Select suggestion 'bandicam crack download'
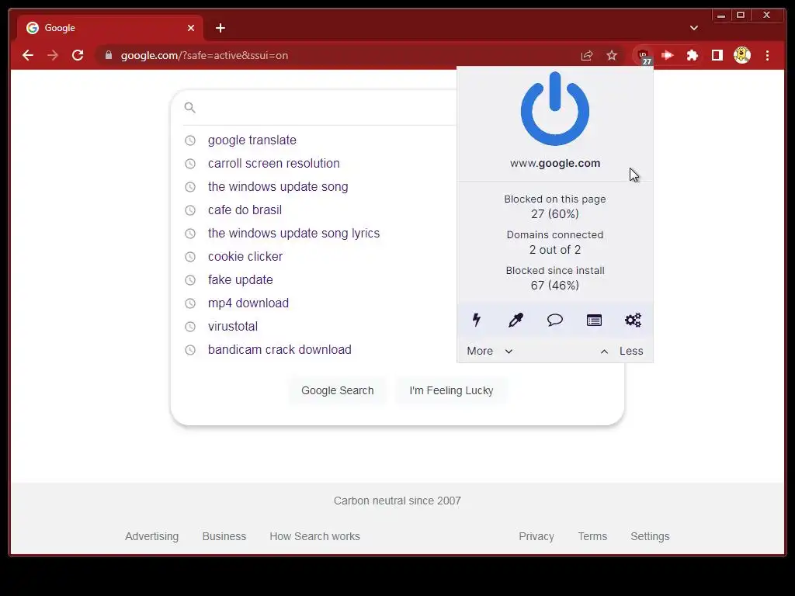 click(279, 350)
